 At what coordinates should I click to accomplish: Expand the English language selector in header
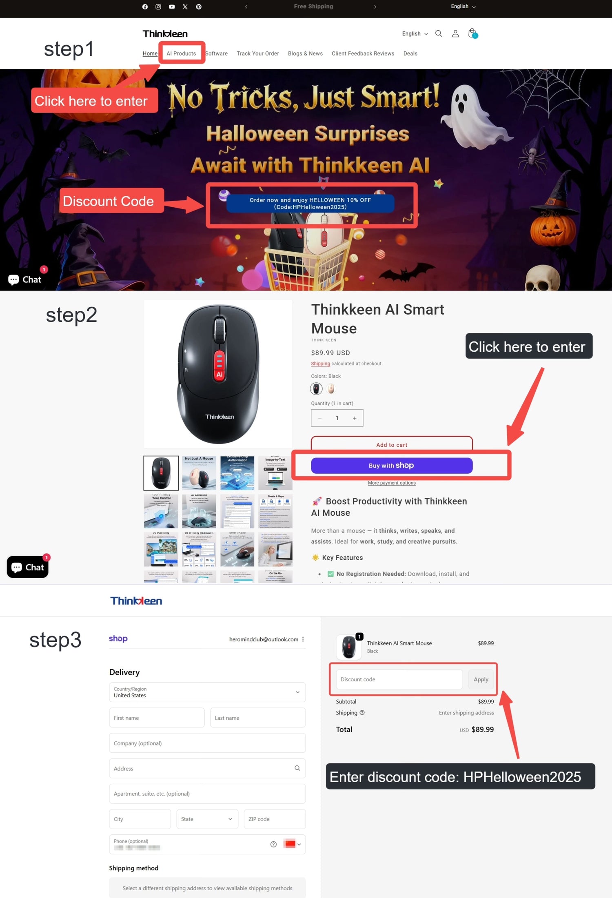pos(415,33)
